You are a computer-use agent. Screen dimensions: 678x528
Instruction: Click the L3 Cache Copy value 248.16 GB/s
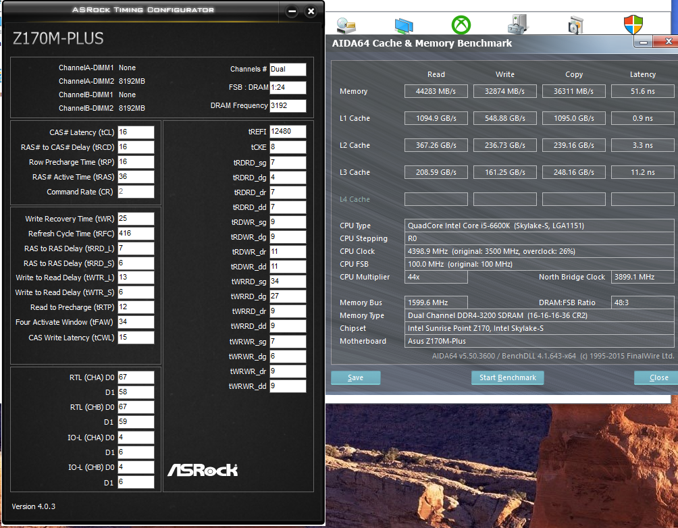[574, 172]
